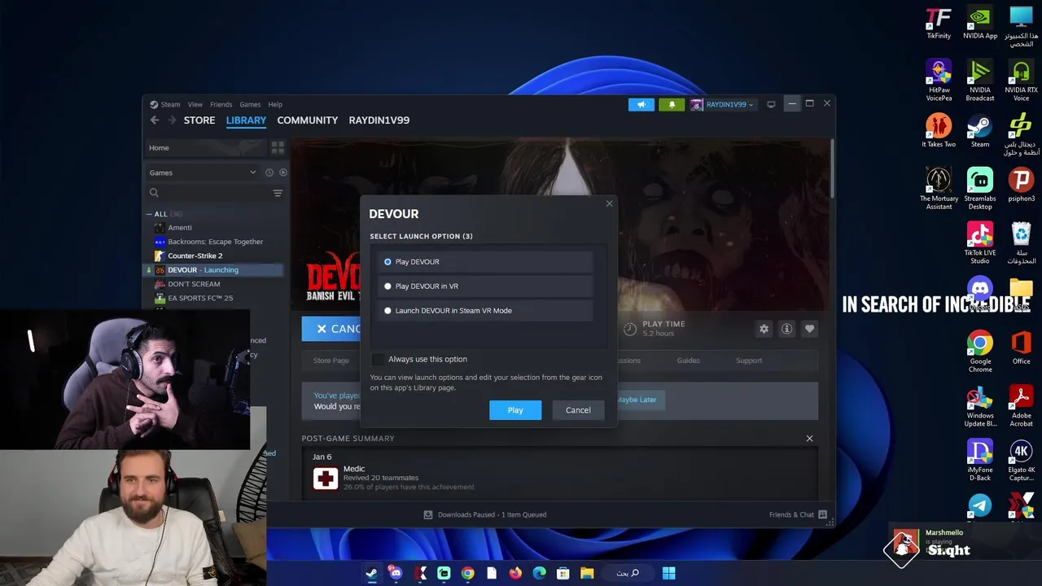Click the Medic achievement icon
The height and width of the screenshot is (586, 1042).
tap(326, 479)
